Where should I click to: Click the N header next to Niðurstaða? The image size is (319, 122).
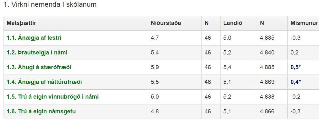click(x=207, y=23)
